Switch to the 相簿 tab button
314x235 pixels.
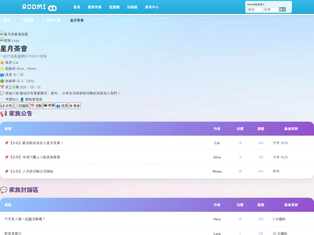point(49,106)
